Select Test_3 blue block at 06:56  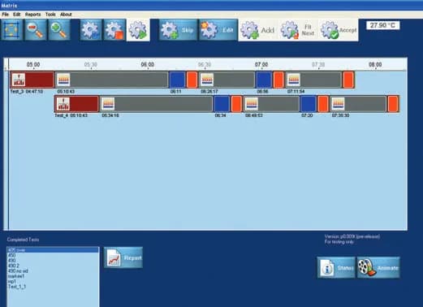coord(264,80)
